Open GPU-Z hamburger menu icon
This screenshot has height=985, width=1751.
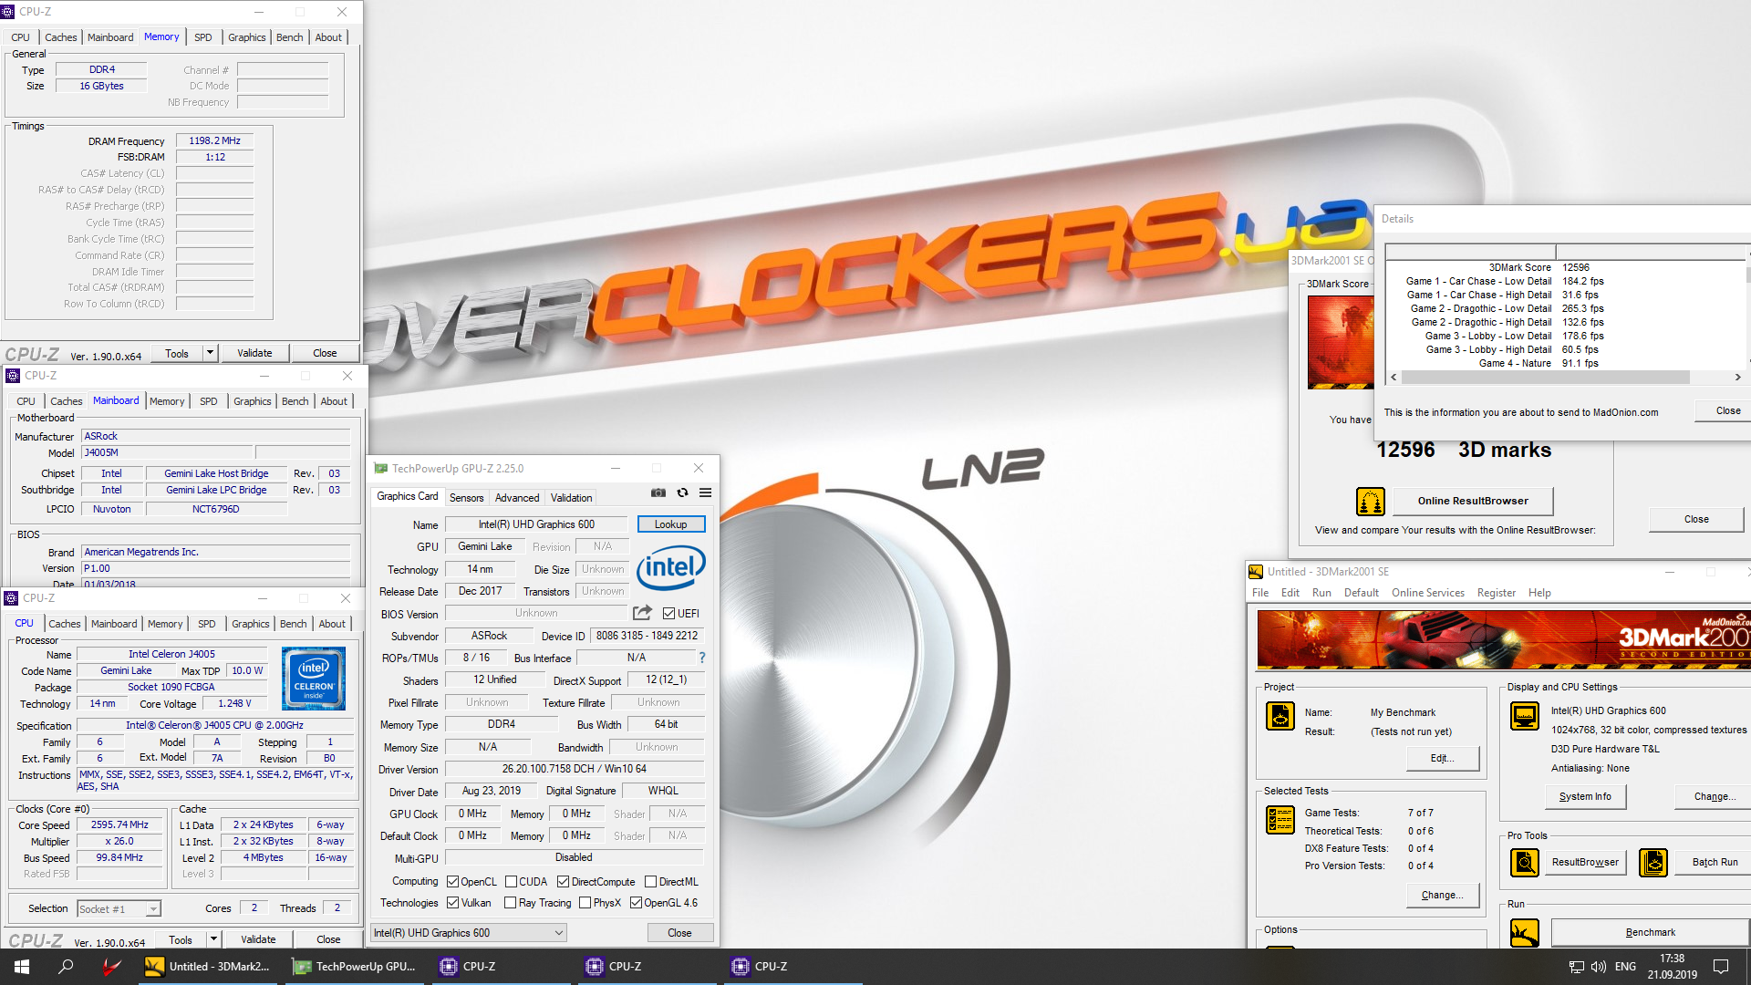pos(705,493)
